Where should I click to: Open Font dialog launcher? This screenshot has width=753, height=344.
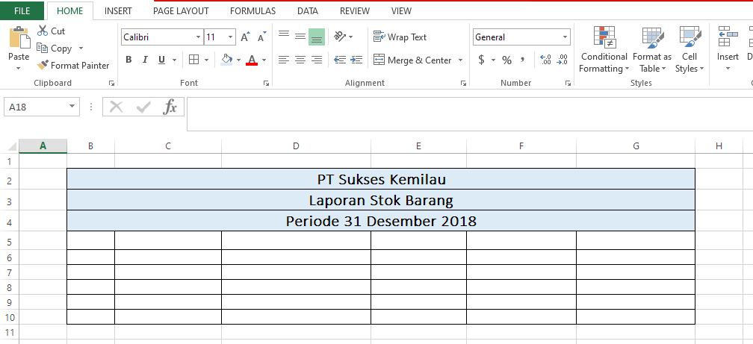pyautogui.click(x=266, y=83)
